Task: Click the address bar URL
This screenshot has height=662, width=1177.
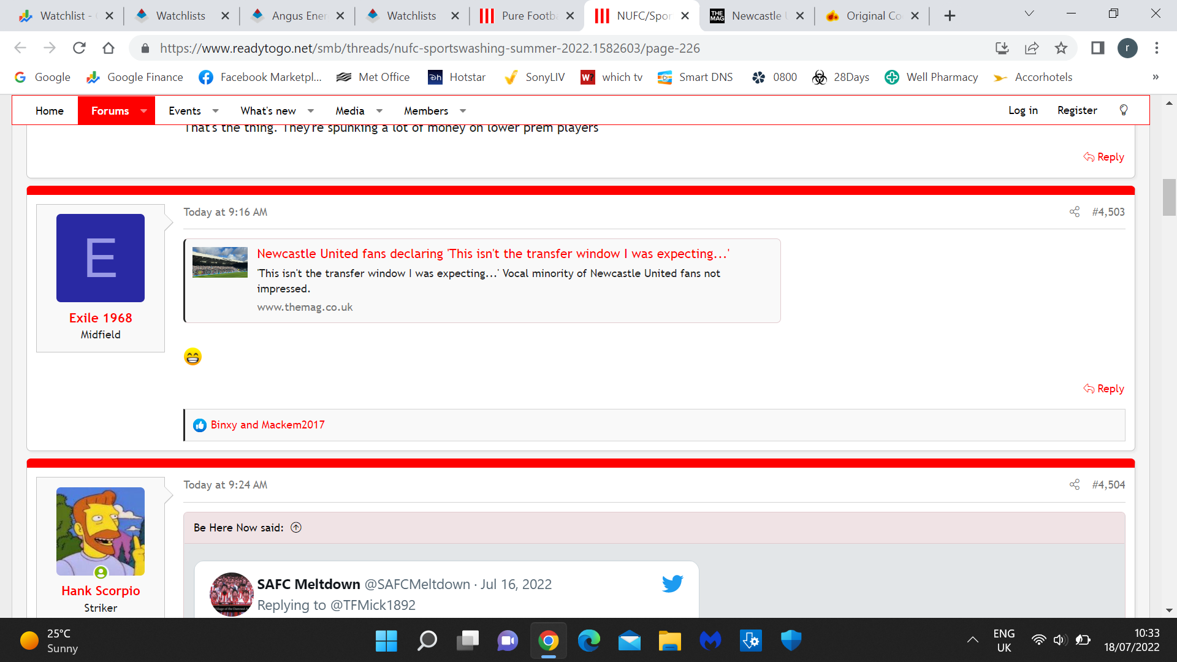Action: point(430,48)
